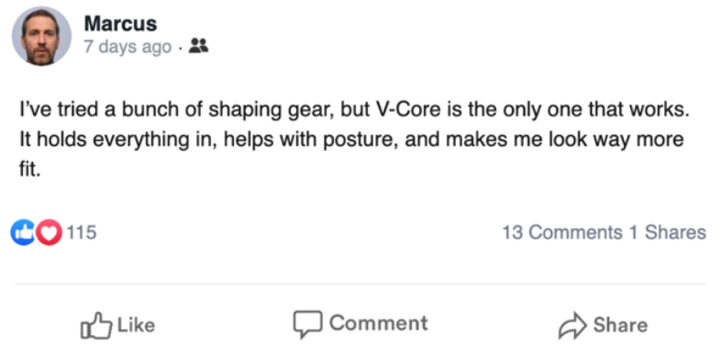The width and height of the screenshot is (721, 350).
Task: Click the word 'fit.' ending the post
Action: 30,170
